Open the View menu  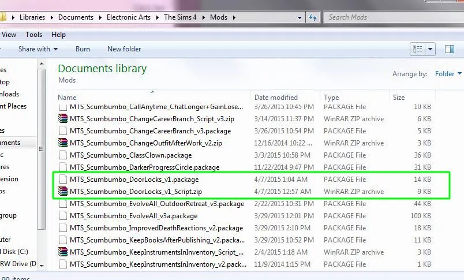[9, 35]
